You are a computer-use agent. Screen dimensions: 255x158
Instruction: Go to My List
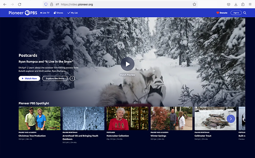click(72, 13)
